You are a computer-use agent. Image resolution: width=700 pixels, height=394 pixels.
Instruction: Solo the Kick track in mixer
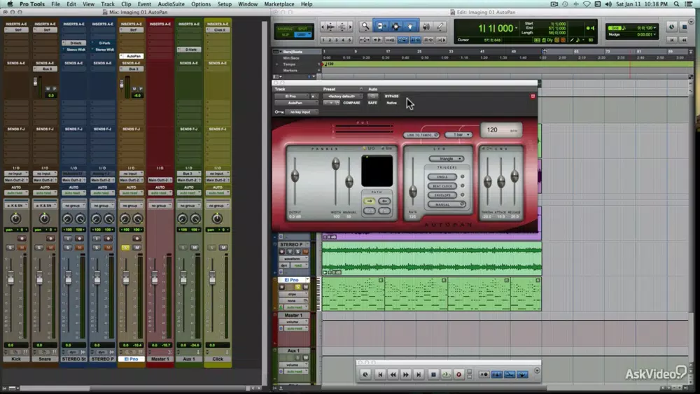point(10,248)
